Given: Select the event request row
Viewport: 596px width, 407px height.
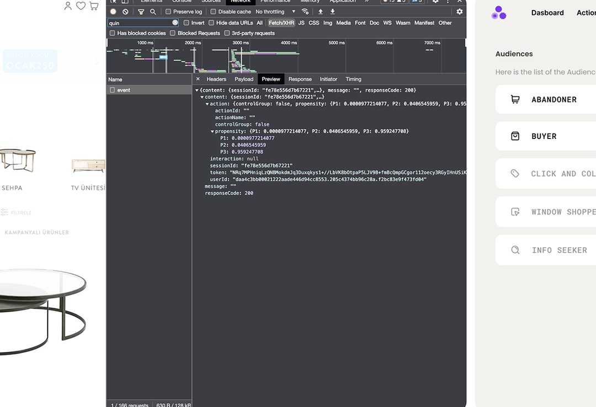Looking at the screenshot, I should click(x=124, y=90).
